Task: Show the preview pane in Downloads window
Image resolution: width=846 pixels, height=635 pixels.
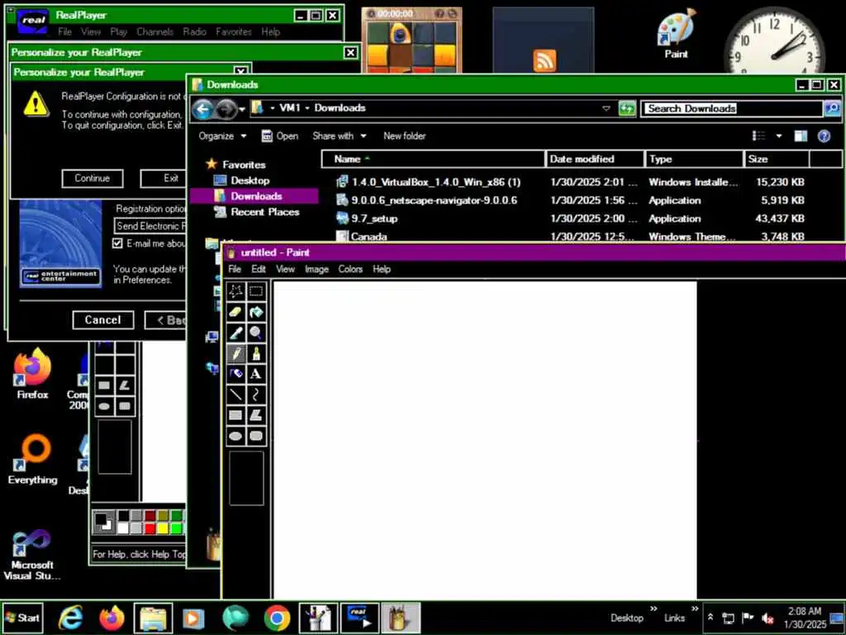Action: (x=801, y=136)
